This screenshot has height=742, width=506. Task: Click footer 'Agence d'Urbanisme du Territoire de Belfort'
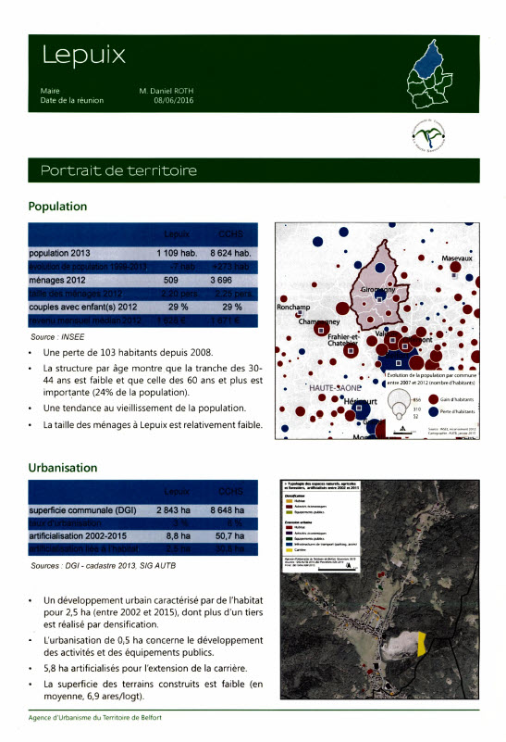(95, 718)
